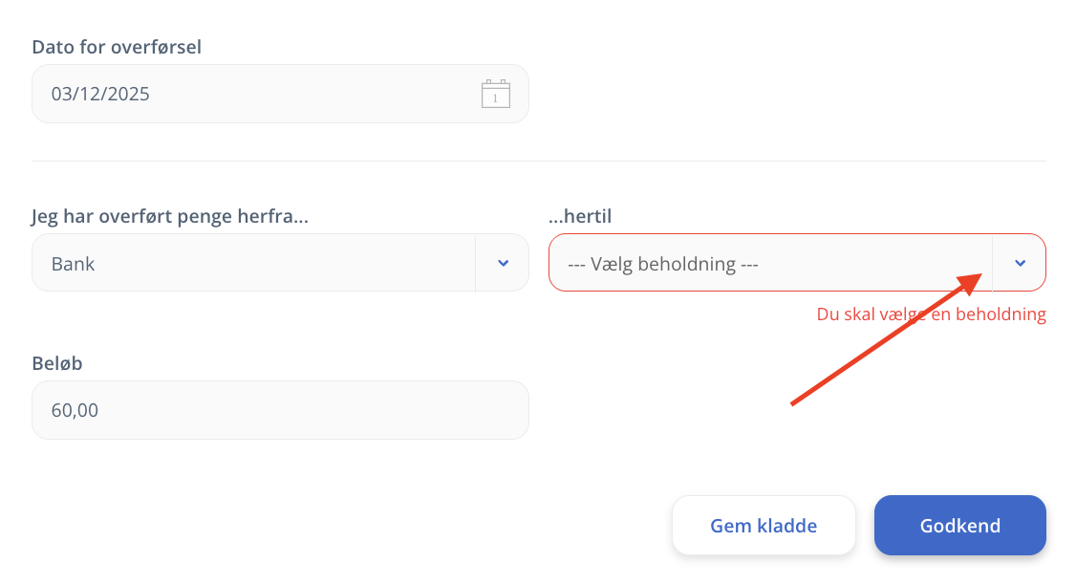Click the Godkend button
The height and width of the screenshot is (585, 1076).
[x=959, y=526]
